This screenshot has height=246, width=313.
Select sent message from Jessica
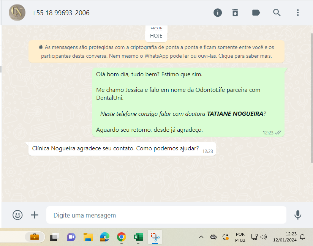click(188, 102)
